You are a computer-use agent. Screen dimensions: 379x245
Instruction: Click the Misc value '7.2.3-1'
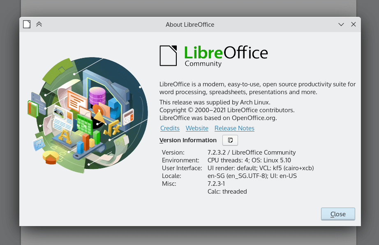point(216,184)
